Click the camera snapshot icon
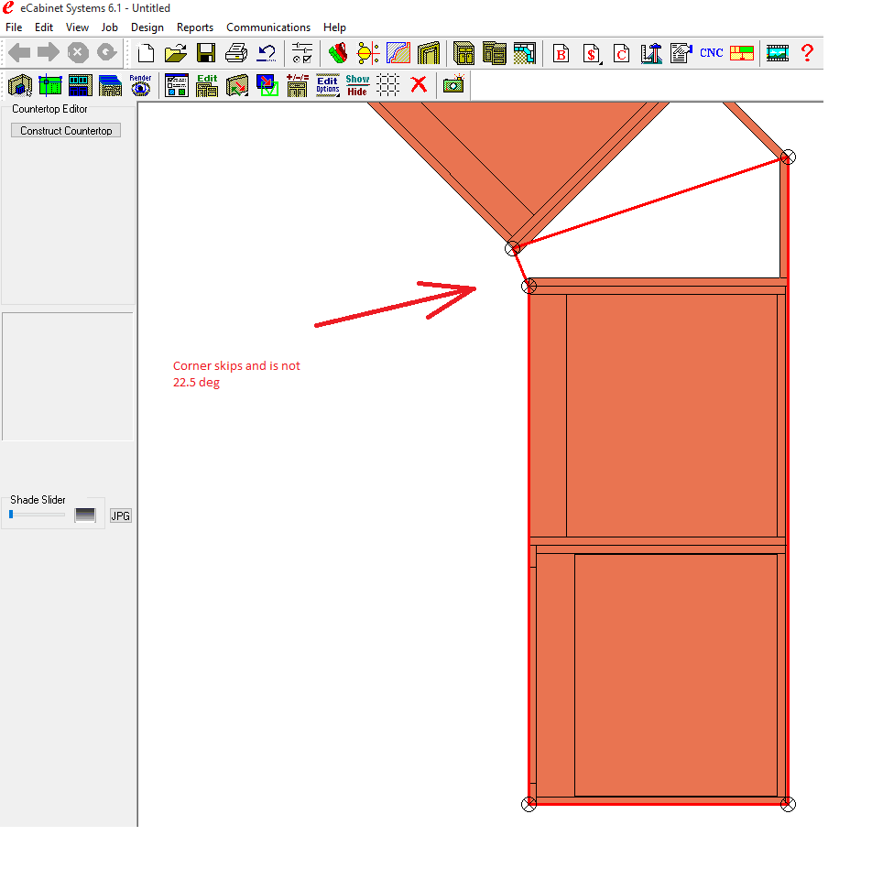The image size is (872, 890). [x=452, y=85]
